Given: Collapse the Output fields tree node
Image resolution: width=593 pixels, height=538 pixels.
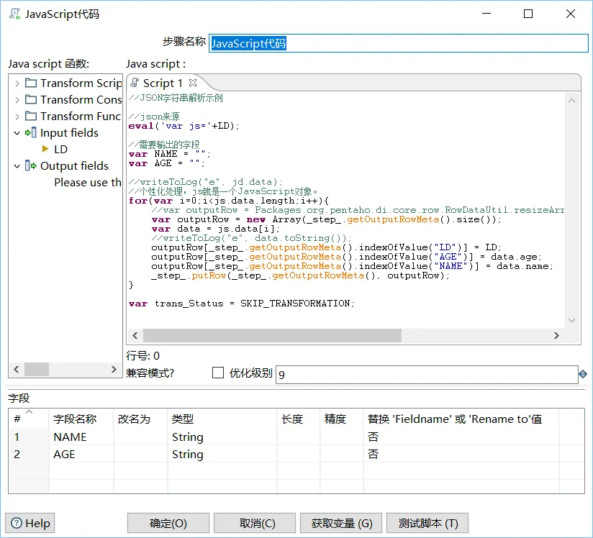Looking at the screenshot, I should point(17,166).
